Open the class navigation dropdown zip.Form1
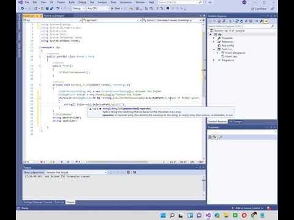Screen dimensions: 294x220 pyautogui.click(x=112, y=20)
